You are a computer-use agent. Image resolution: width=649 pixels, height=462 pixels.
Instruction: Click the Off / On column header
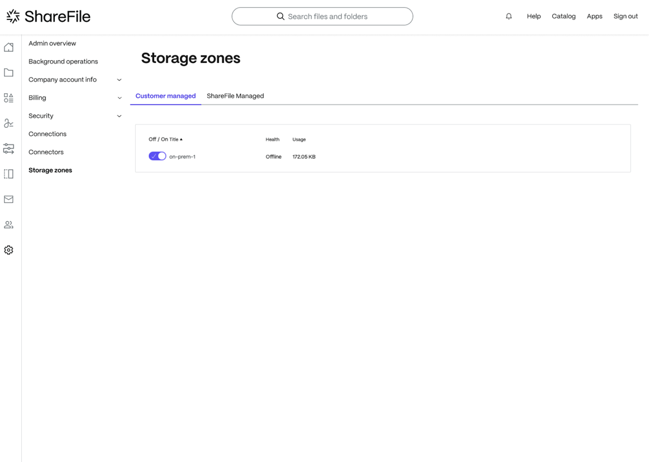pos(158,139)
